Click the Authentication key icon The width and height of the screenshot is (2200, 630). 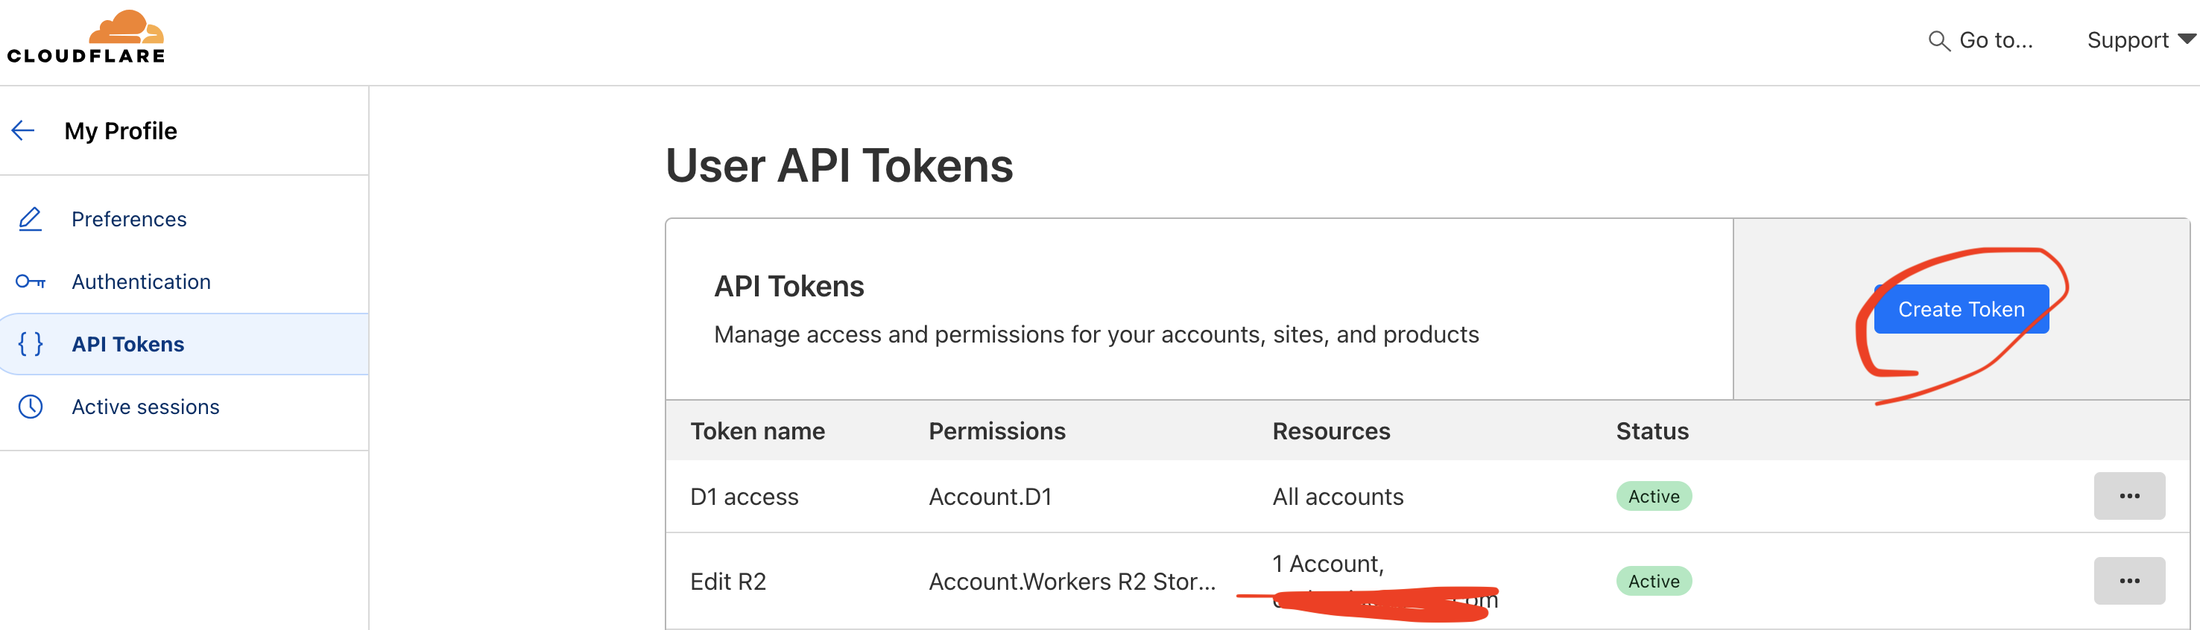coord(30,281)
